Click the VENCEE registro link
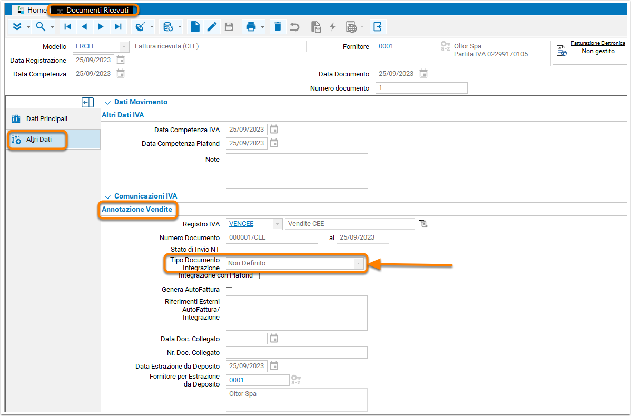Image resolution: width=631 pixels, height=416 pixels. point(241,224)
